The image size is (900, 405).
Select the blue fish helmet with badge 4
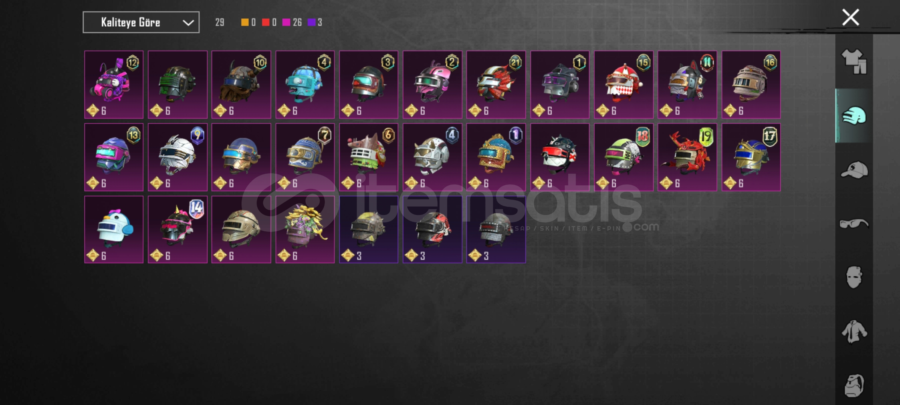305,85
